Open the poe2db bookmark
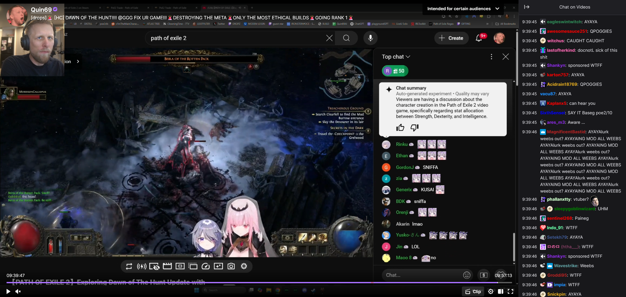The width and height of the screenshot is (626, 297). coord(102,24)
